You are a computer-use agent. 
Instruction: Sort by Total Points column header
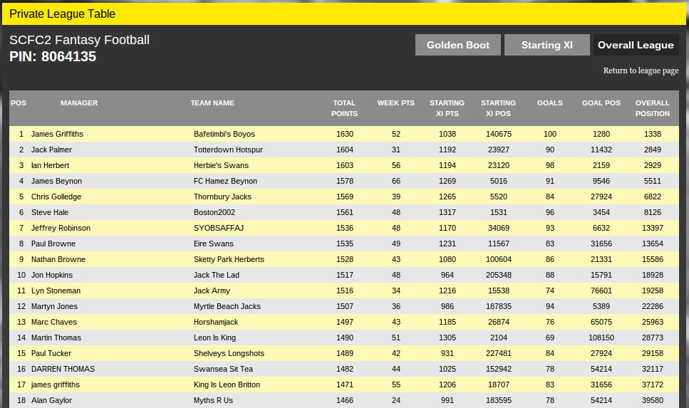click(344, 108)
